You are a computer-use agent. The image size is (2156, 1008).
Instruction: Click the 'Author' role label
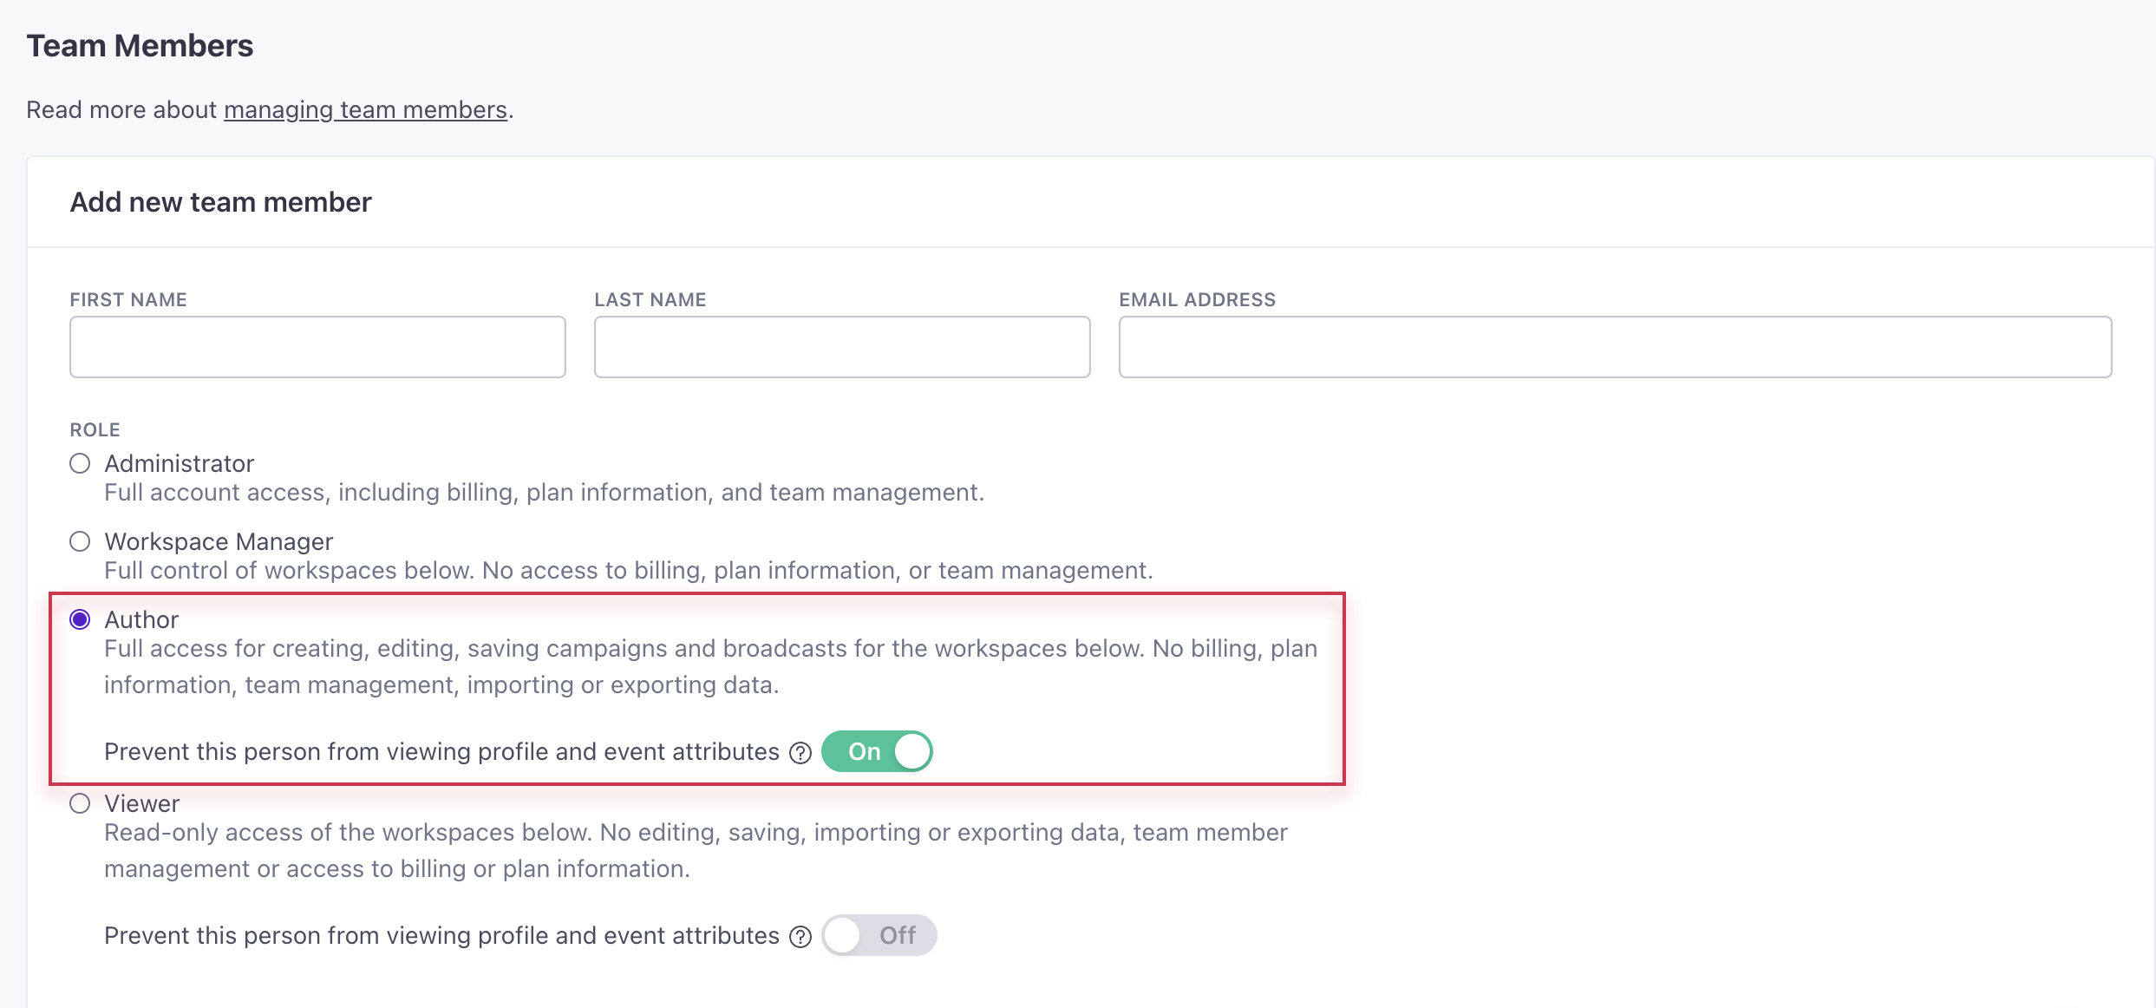coord(141,619)
